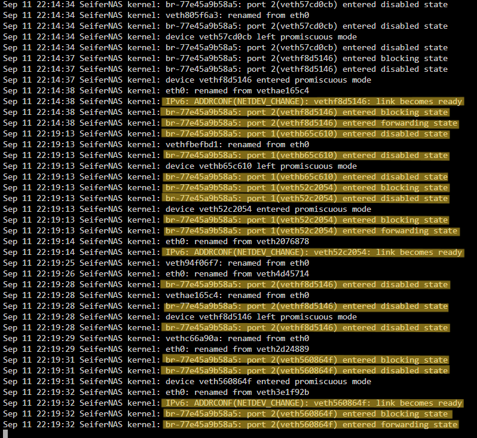
Task: Select 'device veth560864f entered promiscuous mode' line
Action: coord(187,382)
